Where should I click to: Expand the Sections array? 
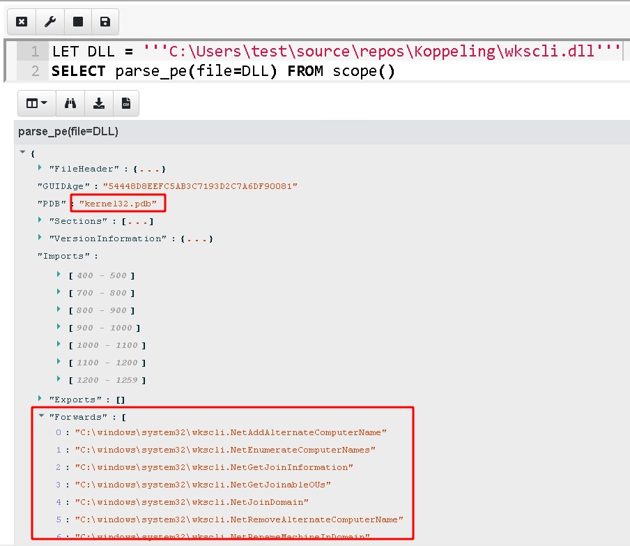(40, 220)
